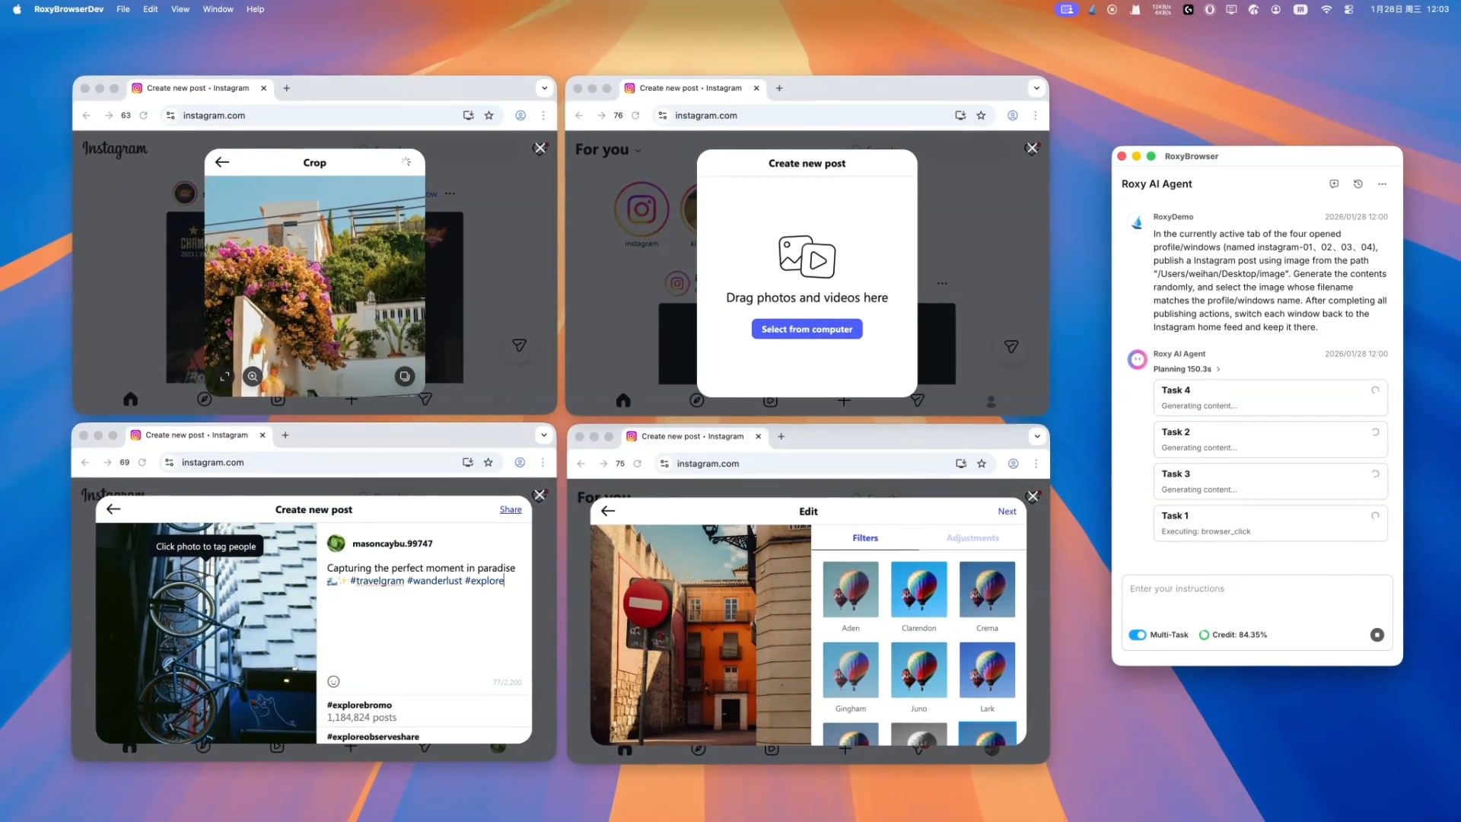Image resolution: width=1461 pixels, height=822 pixels.
Task: Select the Clarendon filter thumbnail
Action: coord(918,590)
